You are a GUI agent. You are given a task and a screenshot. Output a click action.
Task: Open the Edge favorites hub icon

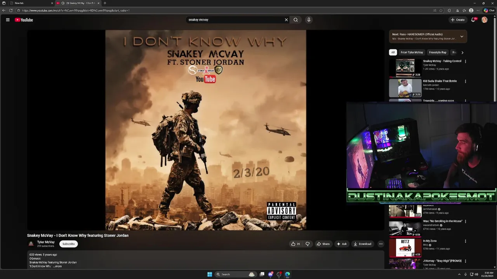[x=464, y=10]
